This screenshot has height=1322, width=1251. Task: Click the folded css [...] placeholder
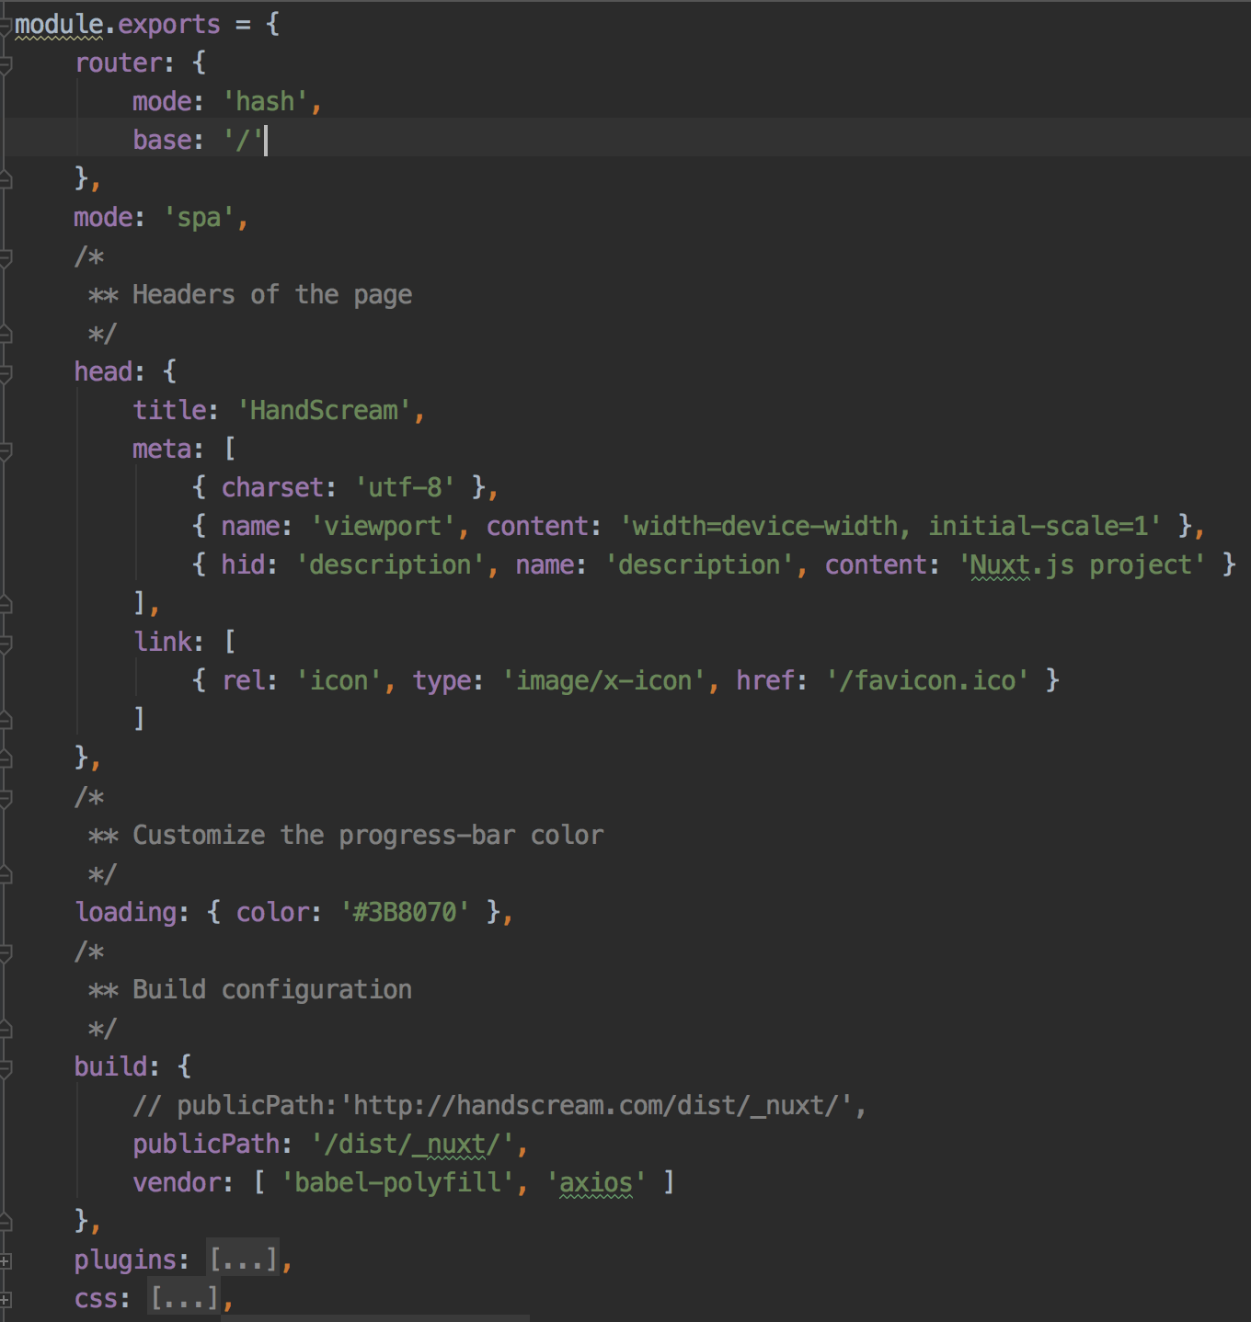click(184, 1298)
